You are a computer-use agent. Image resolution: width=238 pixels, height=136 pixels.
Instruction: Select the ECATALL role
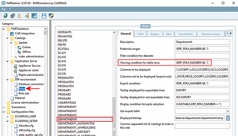coord(63,49)
